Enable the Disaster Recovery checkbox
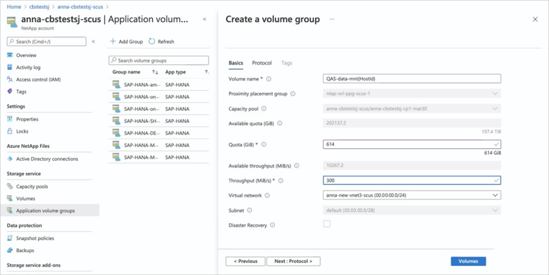This screenshot has width=549, height=275. pyautogui.click(x=327, y=224)
